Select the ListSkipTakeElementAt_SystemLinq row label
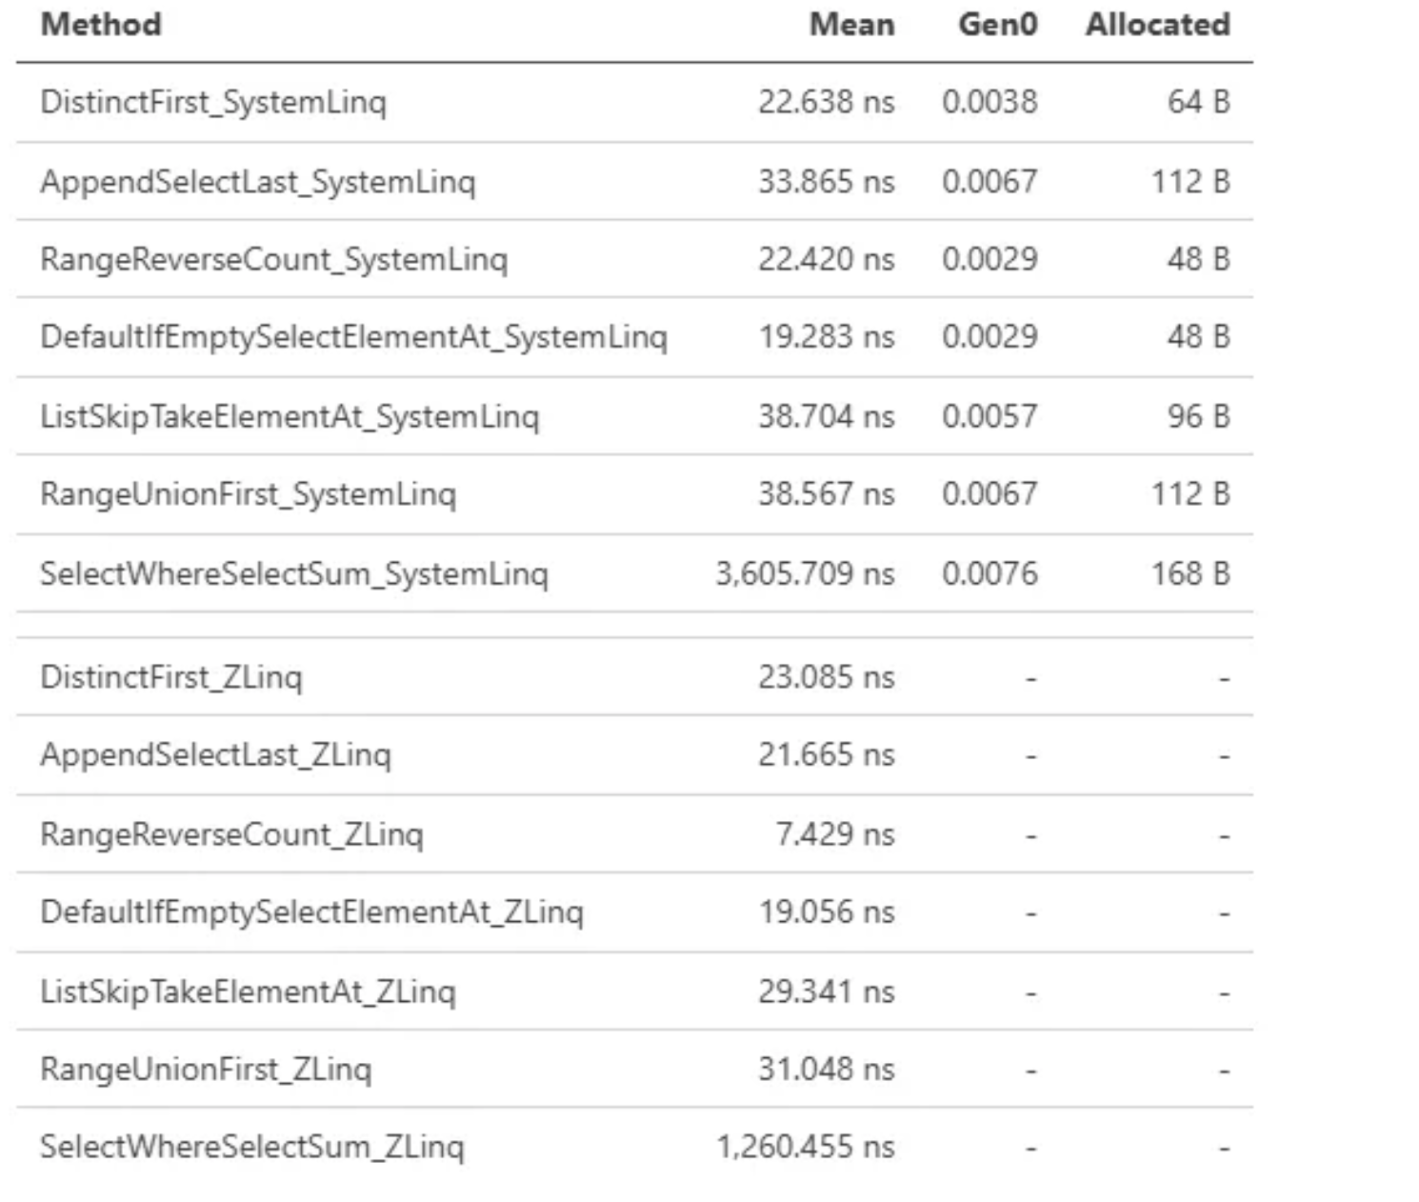The width and height of the screenshot is (1419, 1202). click(290, 416)
